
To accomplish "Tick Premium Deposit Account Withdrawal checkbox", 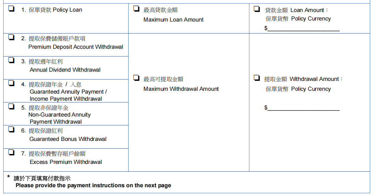I will [11, 37].
